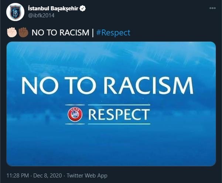222x183 pixels.
Task: Click the light-skin raised fist emoji
Action: click(x=12, y=32)
